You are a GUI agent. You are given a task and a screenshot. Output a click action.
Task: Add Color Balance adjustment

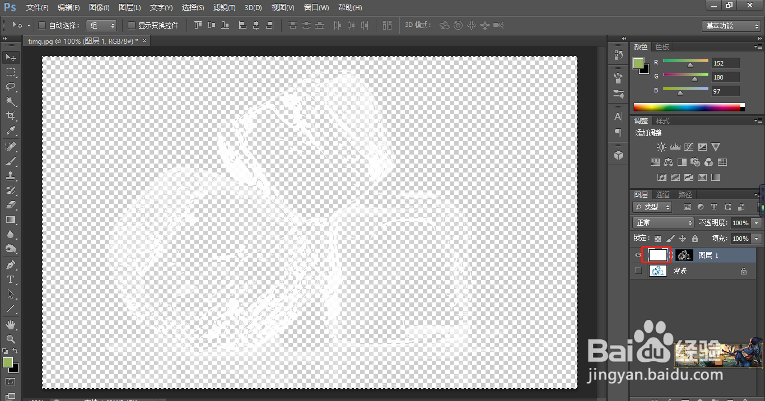click(668, 162)
